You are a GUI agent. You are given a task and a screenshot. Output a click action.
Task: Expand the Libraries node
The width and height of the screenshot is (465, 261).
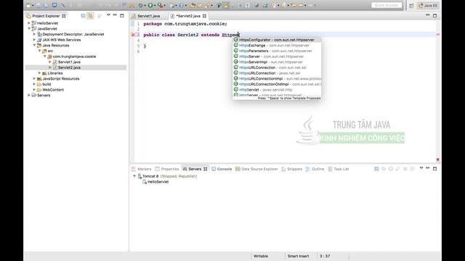point(40,73)
